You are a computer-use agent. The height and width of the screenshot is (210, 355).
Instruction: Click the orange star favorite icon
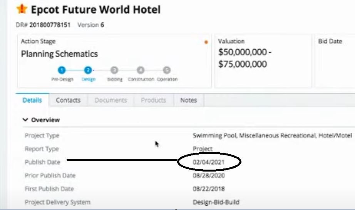(22, 9)
